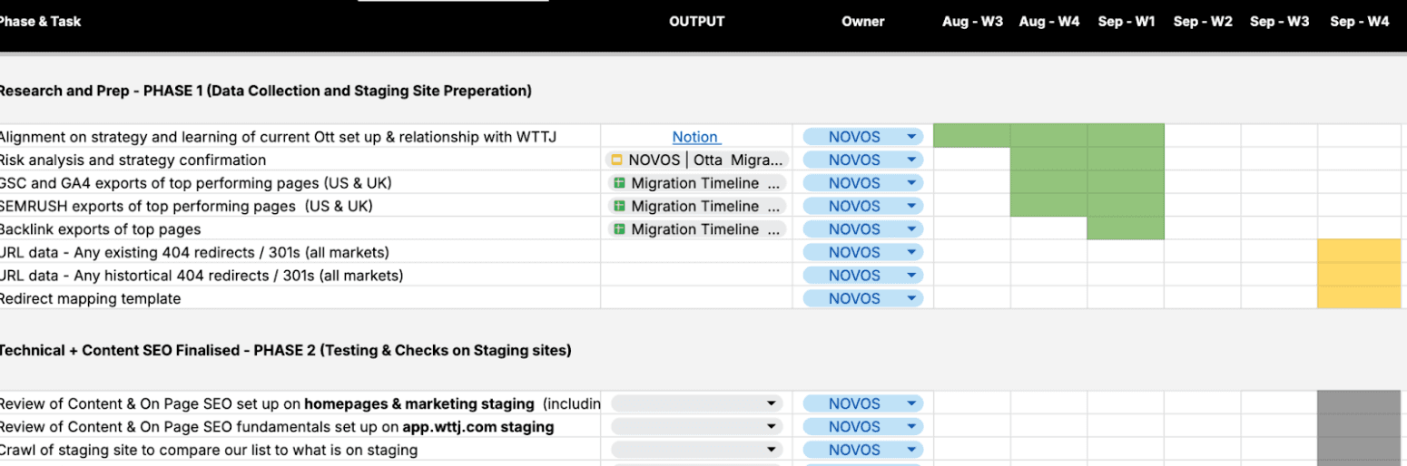
Task: Open the Owner dropdown for the existing 404 redirects row
Action: click(862, 252)
